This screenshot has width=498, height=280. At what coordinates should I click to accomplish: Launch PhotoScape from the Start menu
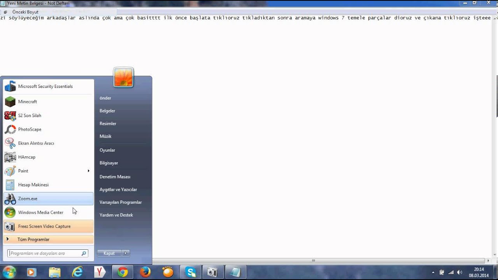pyautogui.click(x=49, y=129)
